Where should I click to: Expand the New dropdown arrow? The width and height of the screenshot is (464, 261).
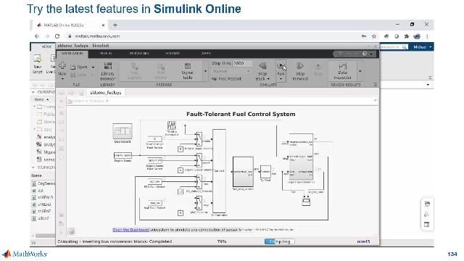[x=62, y=78]
